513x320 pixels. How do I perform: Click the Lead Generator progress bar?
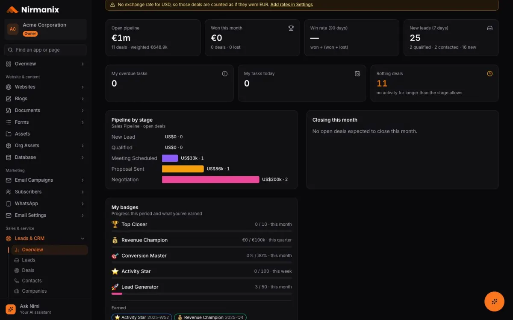point(202,294)
